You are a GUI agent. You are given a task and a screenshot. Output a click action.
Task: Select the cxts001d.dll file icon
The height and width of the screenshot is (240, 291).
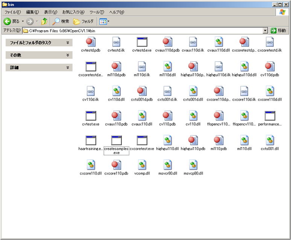click(193, 91)
